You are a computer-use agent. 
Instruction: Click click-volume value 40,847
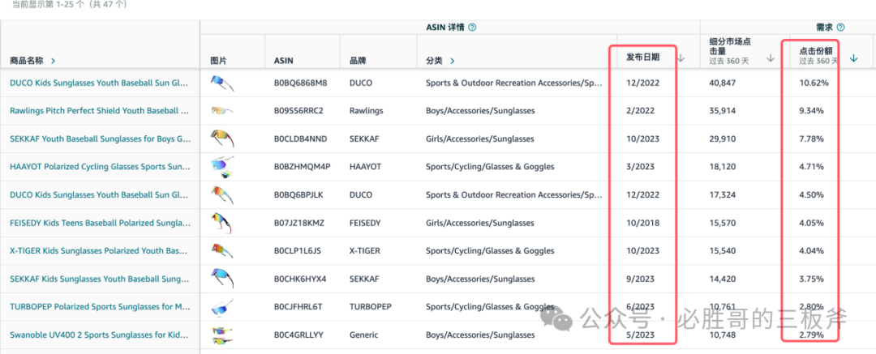tap(723, 83)
